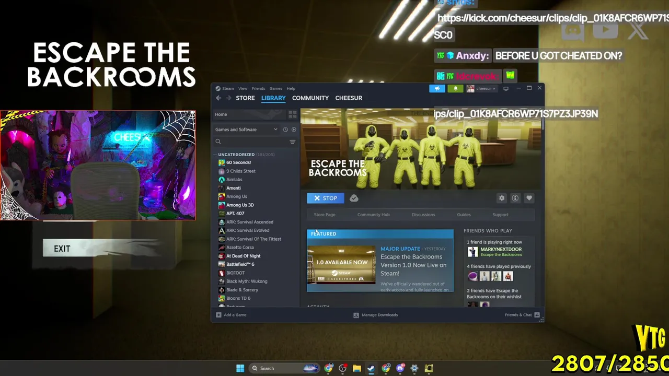Click the recent activity clock filter icon
Image resolution: width=669 pixels, height=376 pixels.
coord(285,130)
